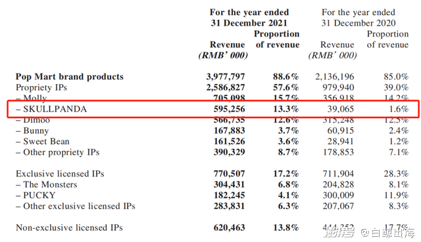This screenshot has height=242, width=421.
Task: Select the Propriety IPs row label
Action: (x=41, y=87)
